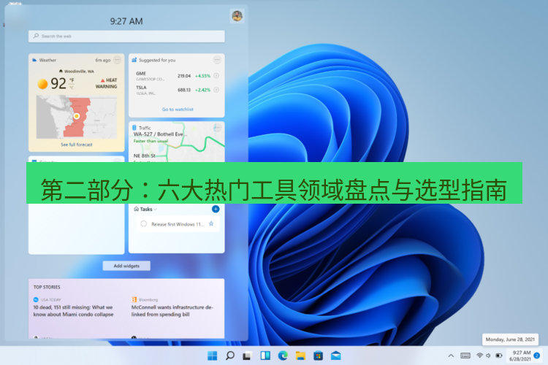
Task: Click Search the web input field
Action: click(126, 36)
